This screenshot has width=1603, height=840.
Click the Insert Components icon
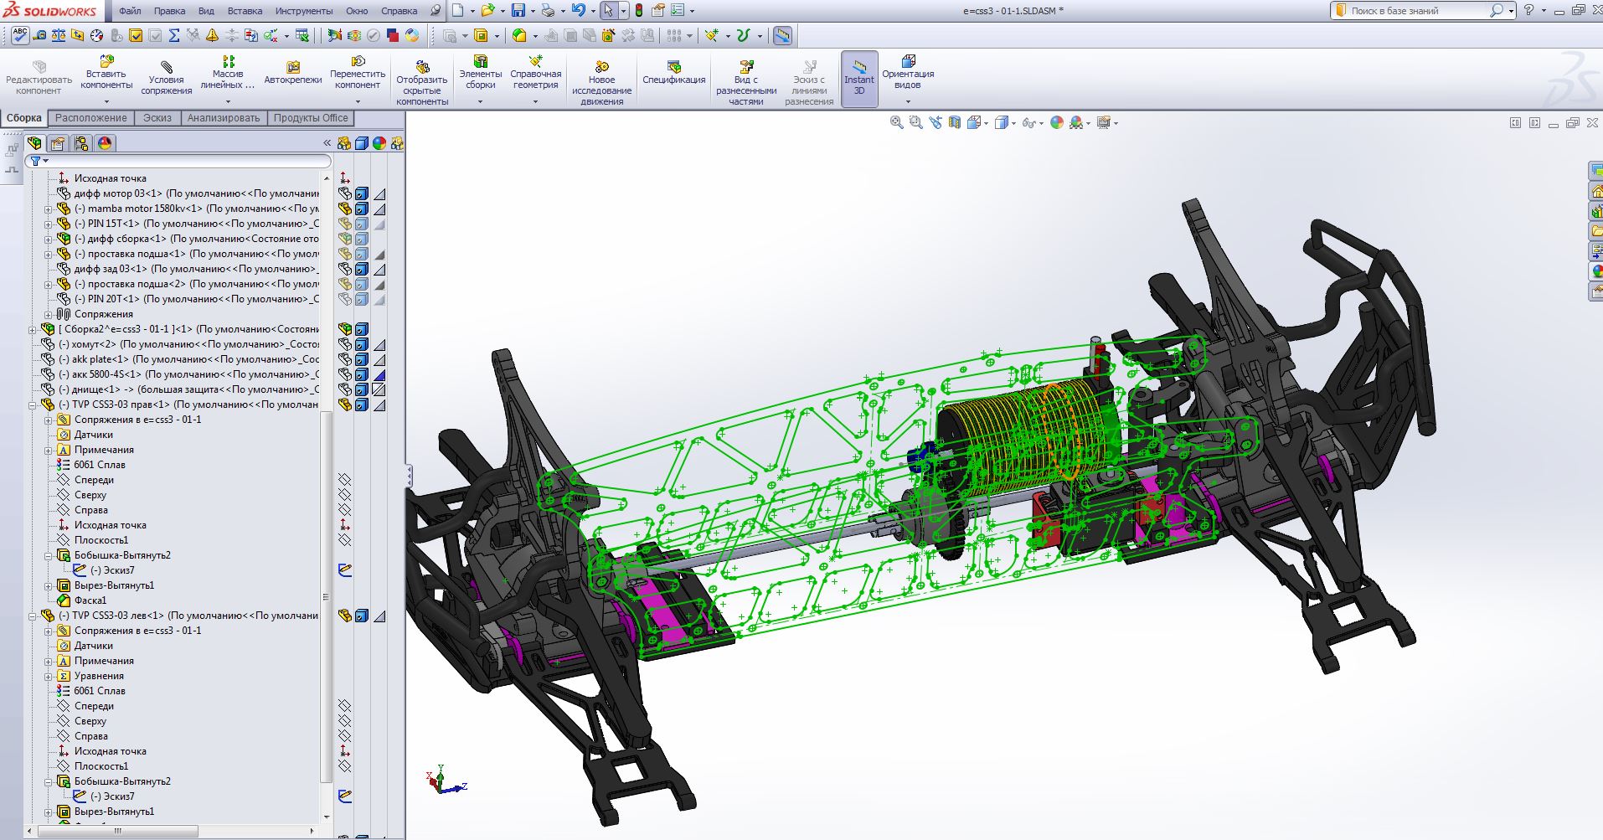point(106,72)
